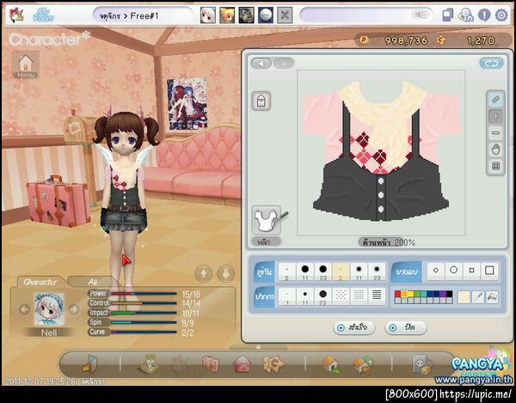Click the door exit icon on bottom bar
Image resolution: width=516 pixels, height=403 pixels.
point(89,363)
